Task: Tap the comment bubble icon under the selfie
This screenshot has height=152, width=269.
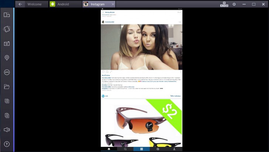Action: tap(107, 72)
